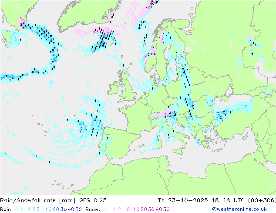The image size is (276, 213).
Task: Pick the Rain 40 legend color value
Action: pos(71,210)
